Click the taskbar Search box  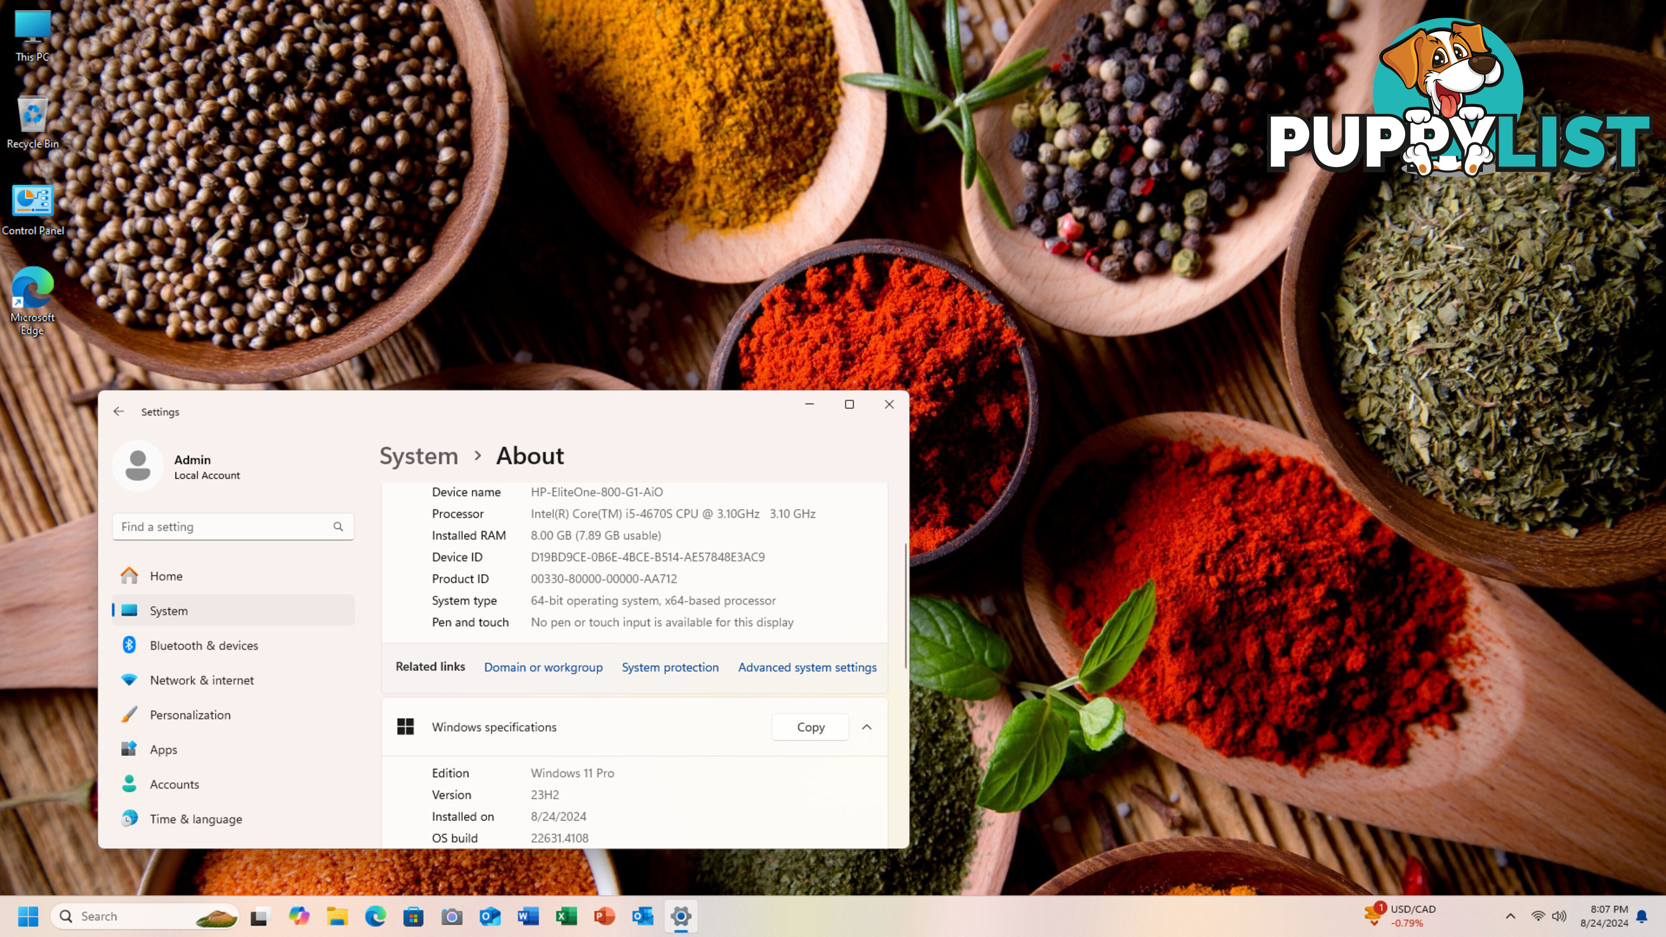coord(144,916)
